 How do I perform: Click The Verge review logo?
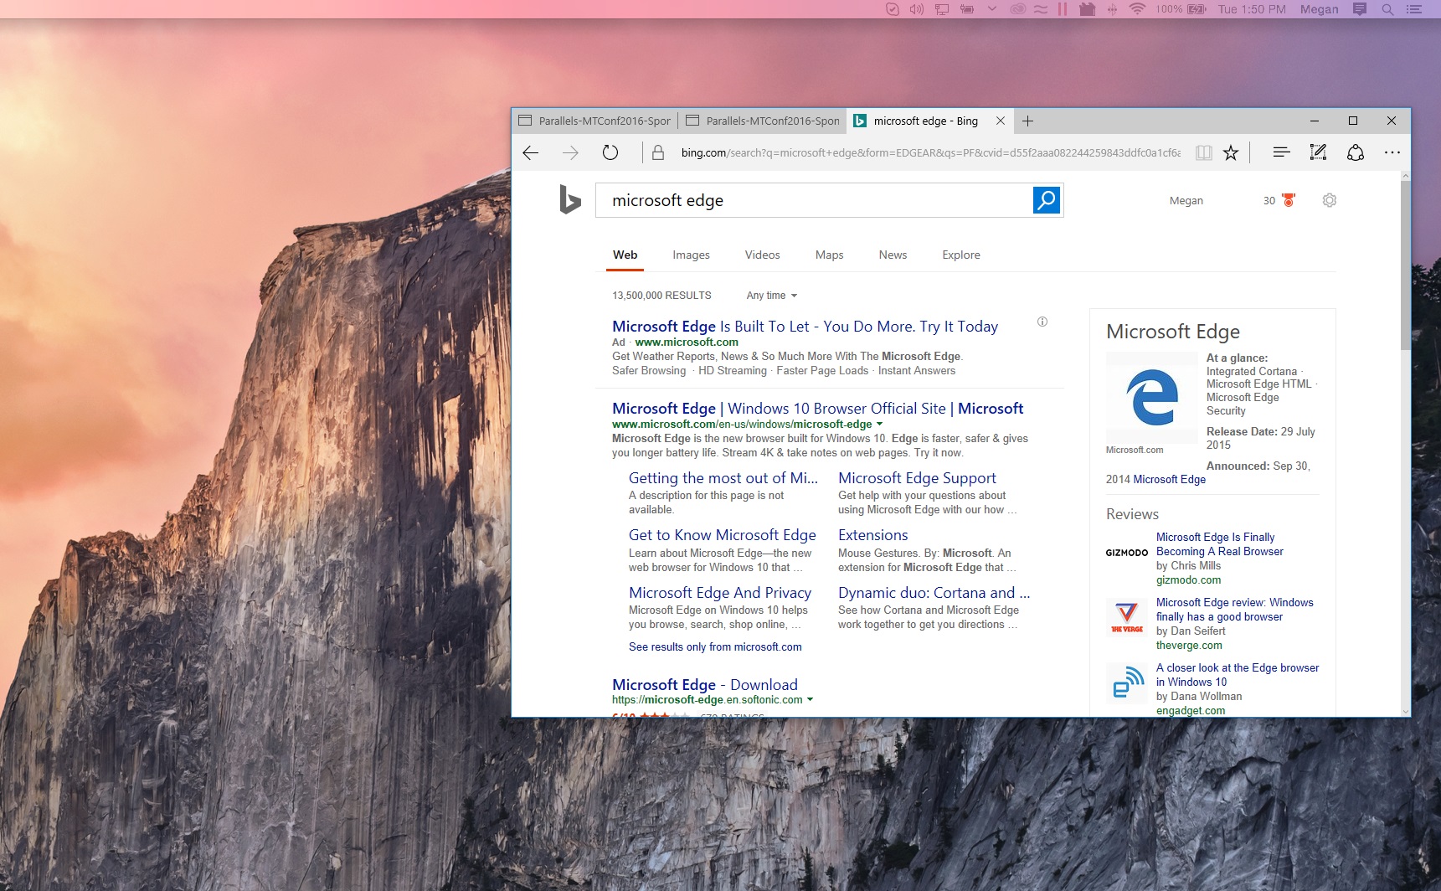[x=1127, y=616]
